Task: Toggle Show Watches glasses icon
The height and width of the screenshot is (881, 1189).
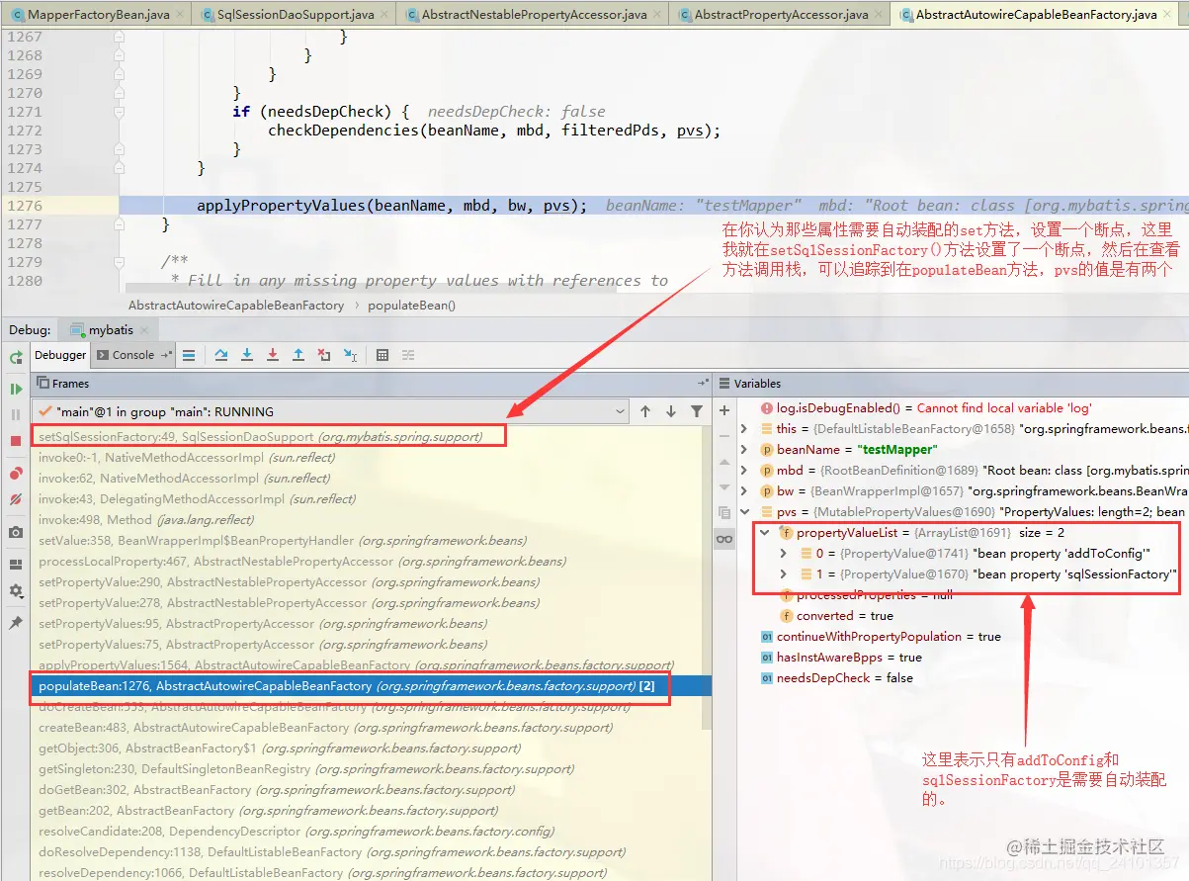Action: [x=724, y=538]
